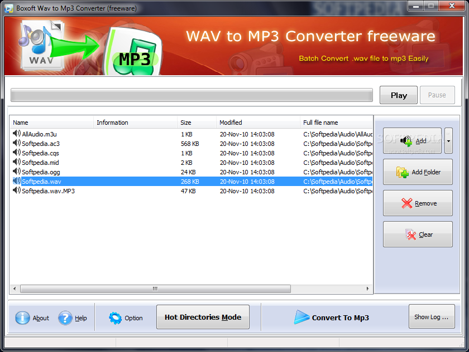Screen dimensions: 469x352
Task: Switch to Hot Directories Mode
Action: tap(203, 317)
